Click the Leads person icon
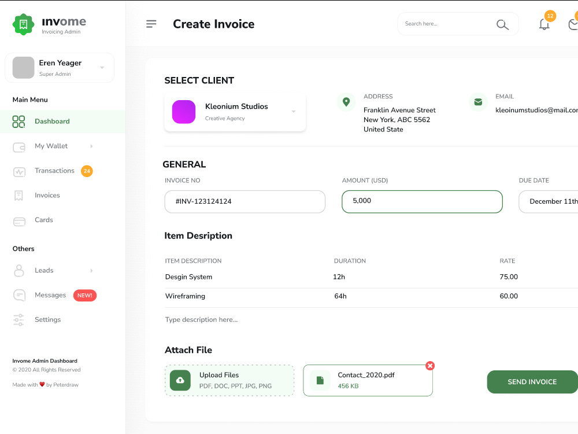The height and width of the screenshot is (434, 578). click(x=19, y=270)
